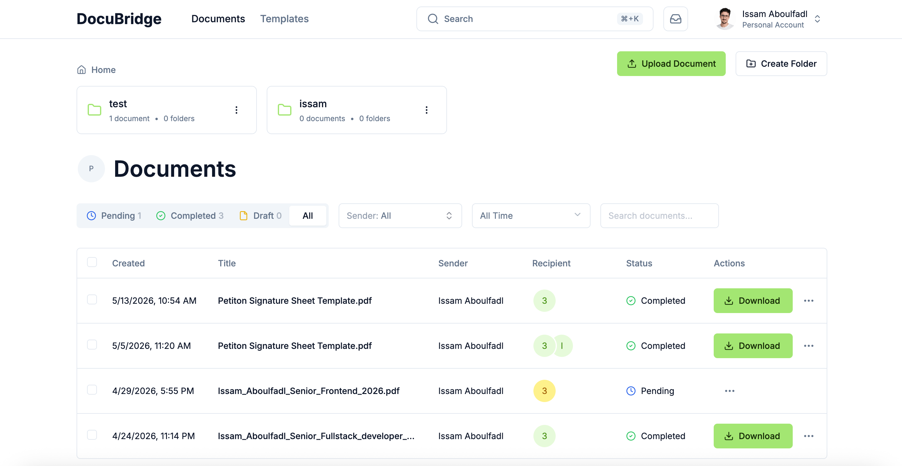Expand the Sender: All dropdown
The image size is (902, 466).
pos(400,216)
